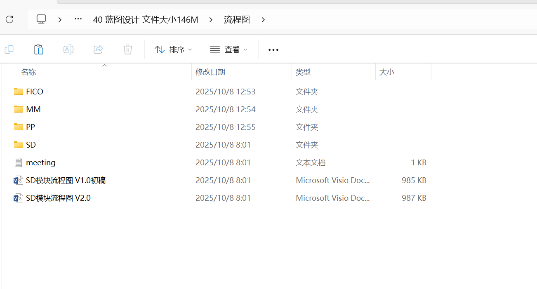Expand breadcrumb ellipsis for hidden folders

pyautogui.click(x=78, y=19)
